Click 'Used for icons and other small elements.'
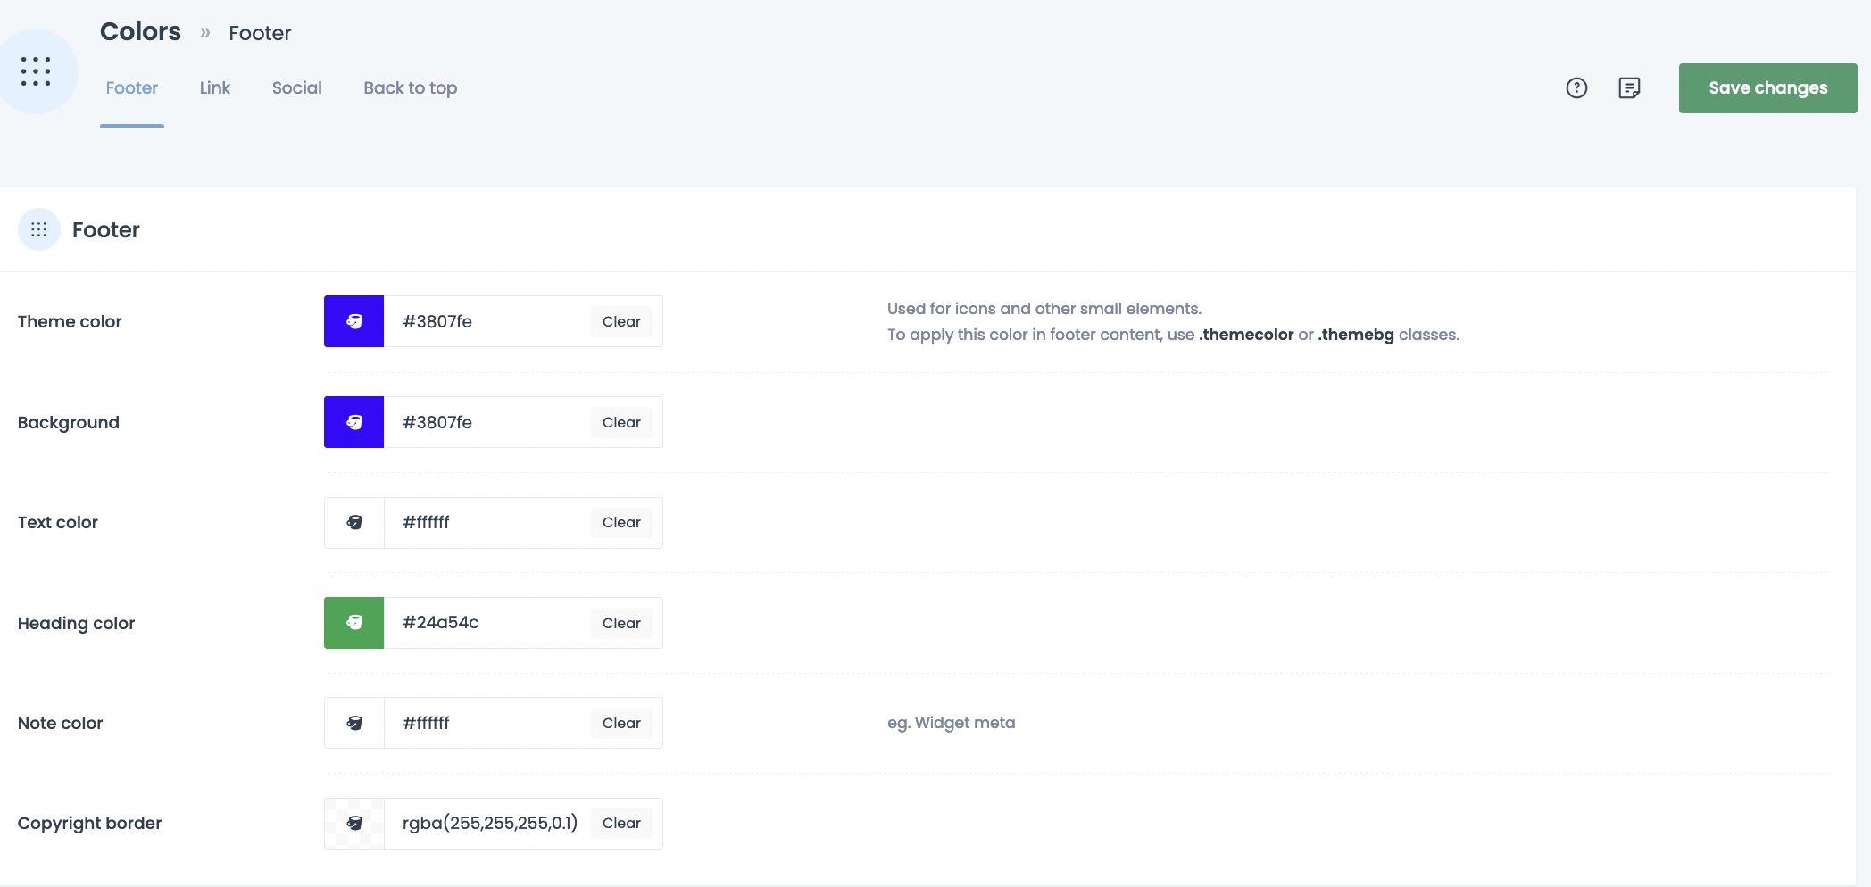Screen dimensions: 1871x887 pyautogui.click(x=1044, y=309)
